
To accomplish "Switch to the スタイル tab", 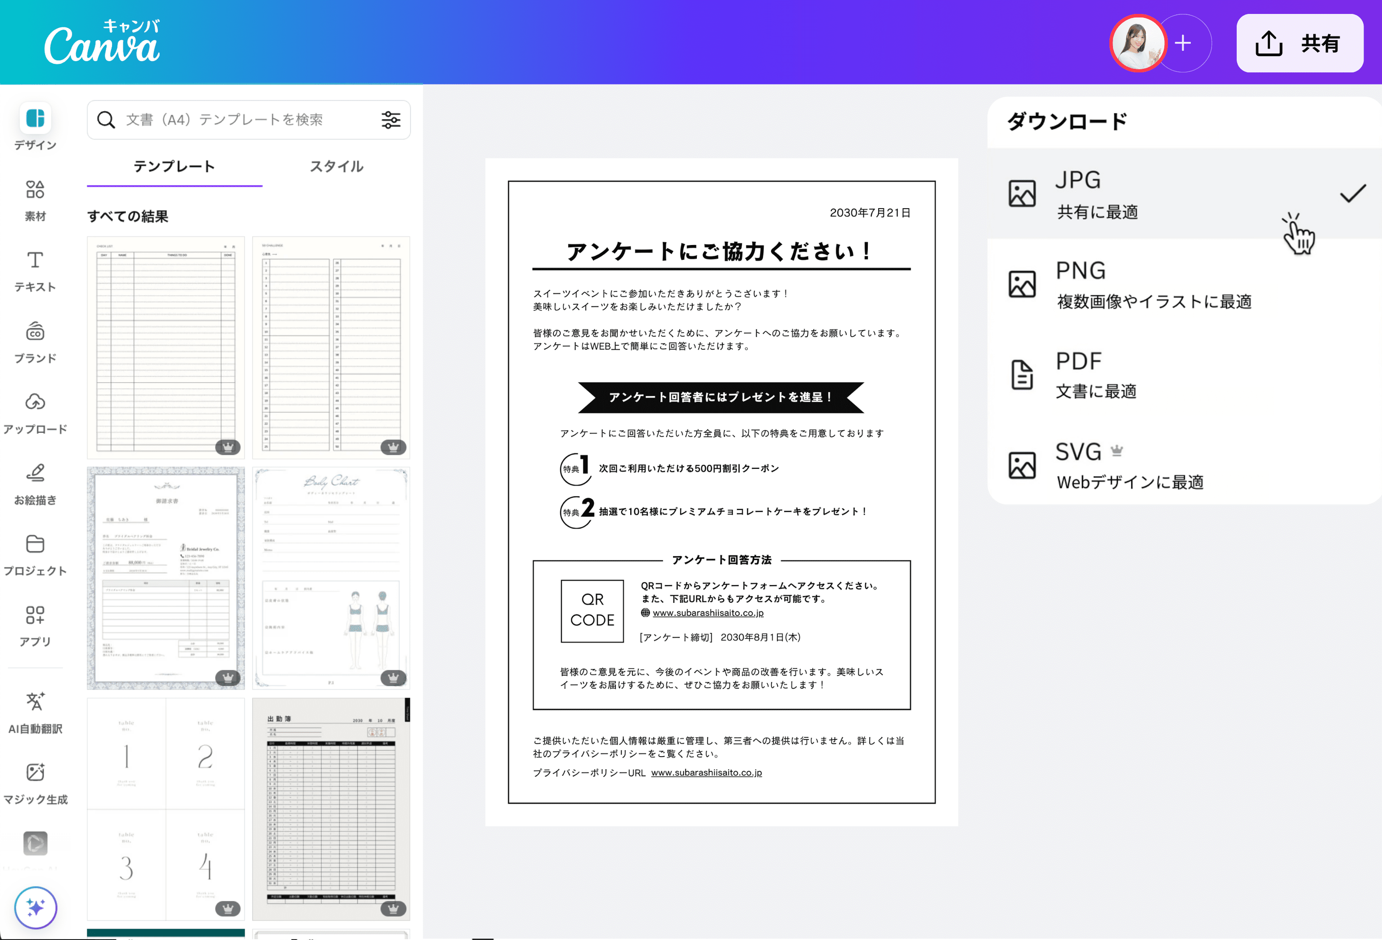I will point(336,166).
